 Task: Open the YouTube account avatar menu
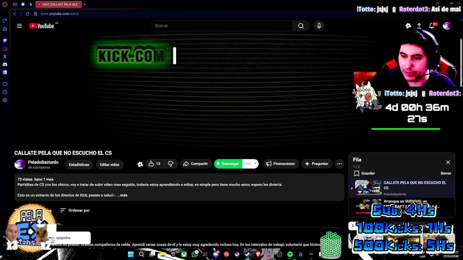(x=447, y=26)
